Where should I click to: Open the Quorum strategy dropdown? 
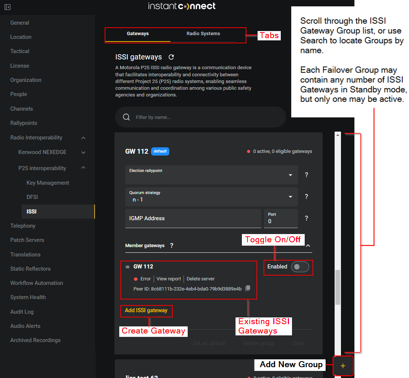pos(212,197)
